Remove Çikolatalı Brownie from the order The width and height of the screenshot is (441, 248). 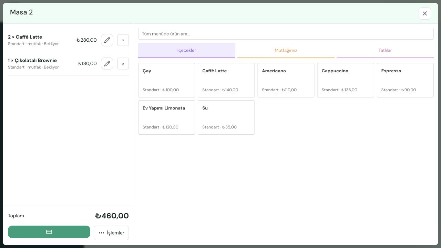click(123, 63)
